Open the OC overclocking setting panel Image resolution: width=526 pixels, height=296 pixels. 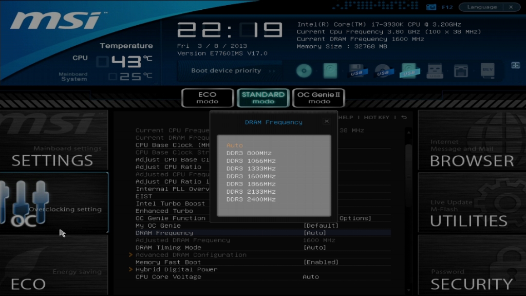53,202
